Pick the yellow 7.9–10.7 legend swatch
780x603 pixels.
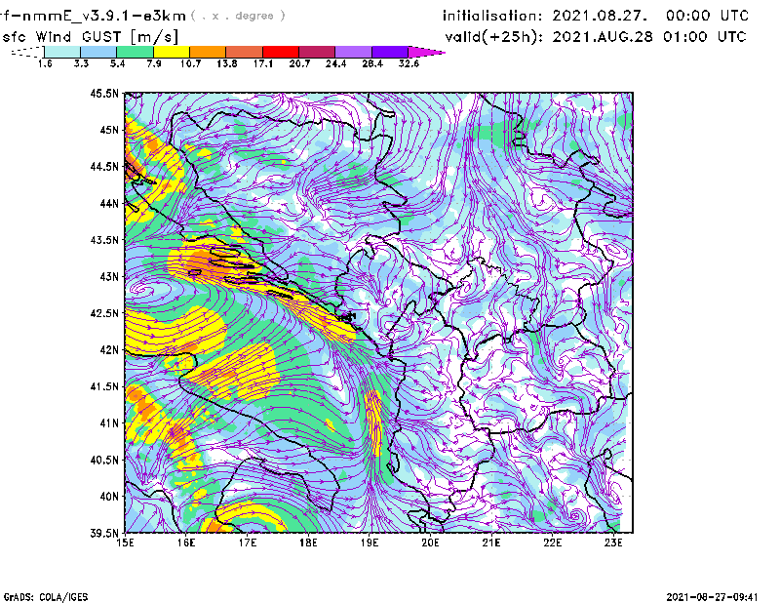point(172,52)
